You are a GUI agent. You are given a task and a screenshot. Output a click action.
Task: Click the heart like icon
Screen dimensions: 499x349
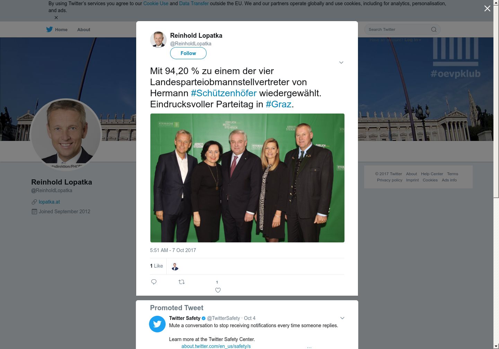pyautogui.click(x=218, y=290)
